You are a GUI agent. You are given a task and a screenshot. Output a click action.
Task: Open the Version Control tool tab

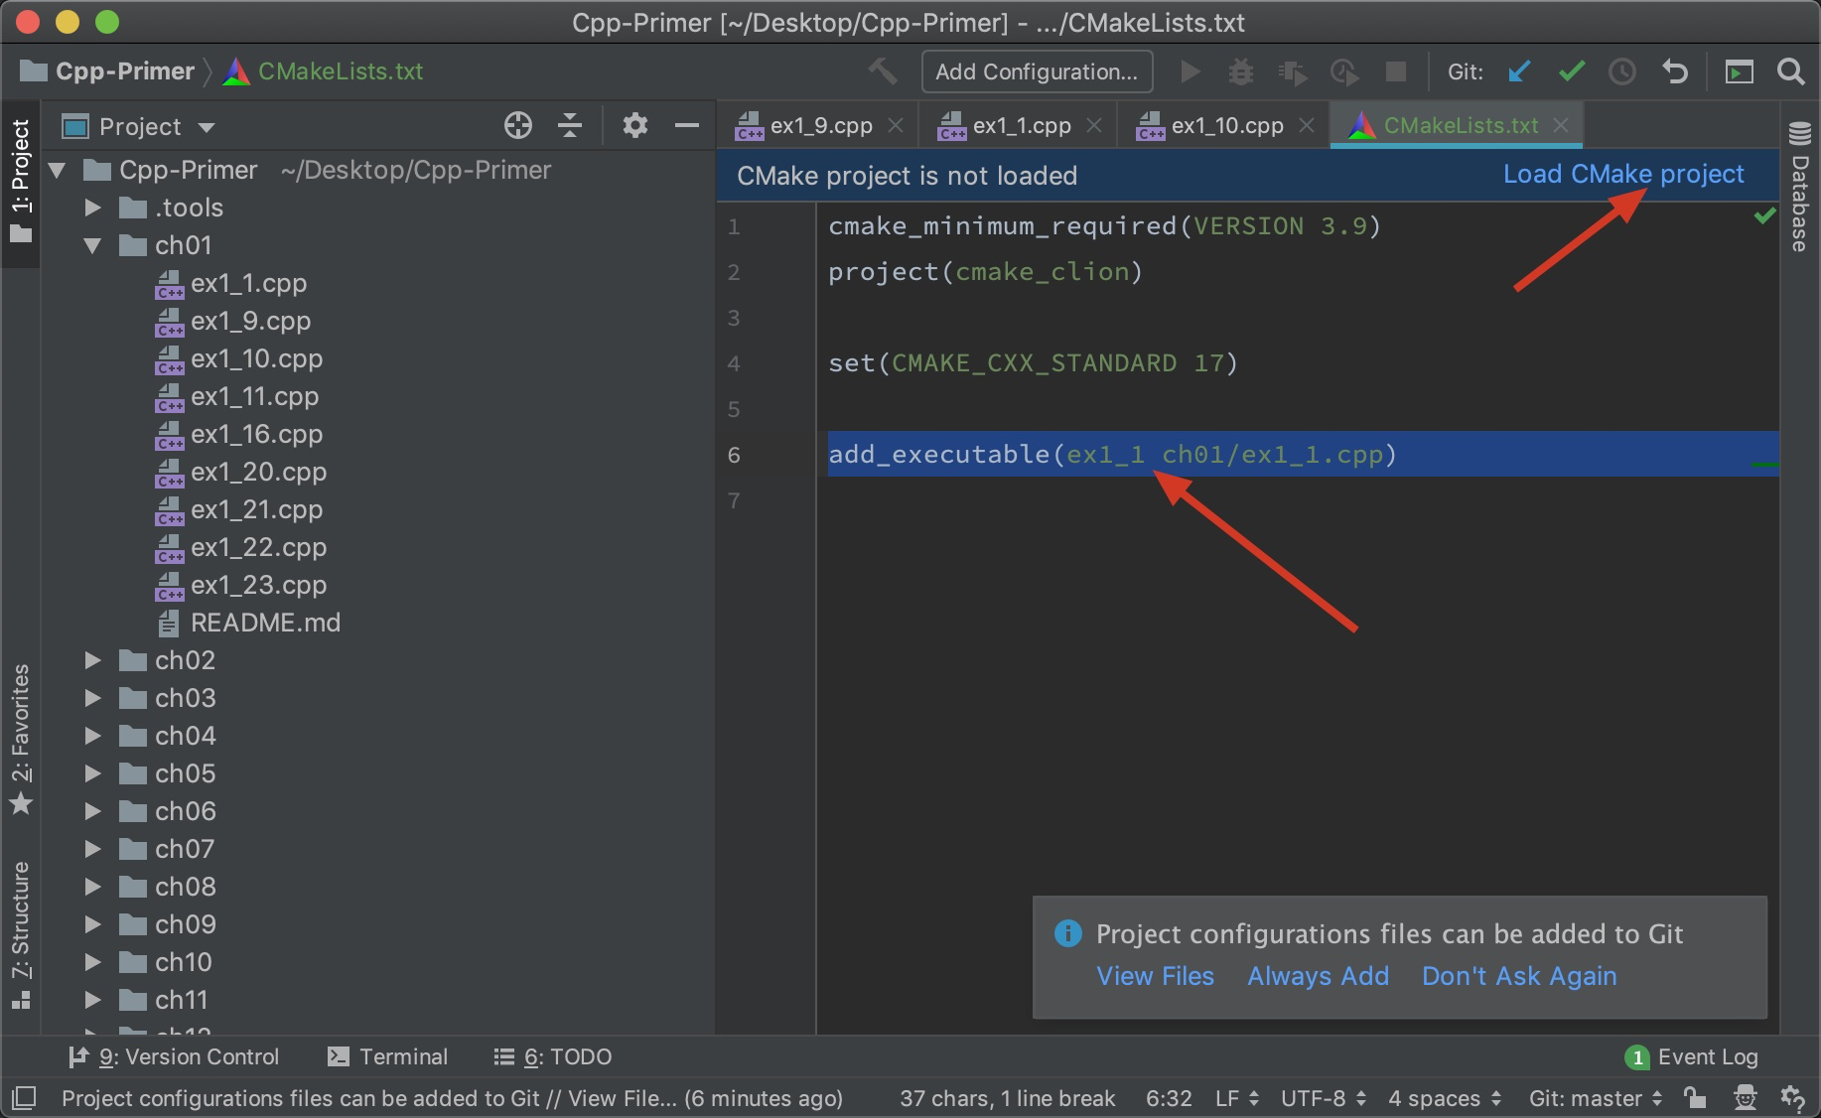(x=174, y=1056)
